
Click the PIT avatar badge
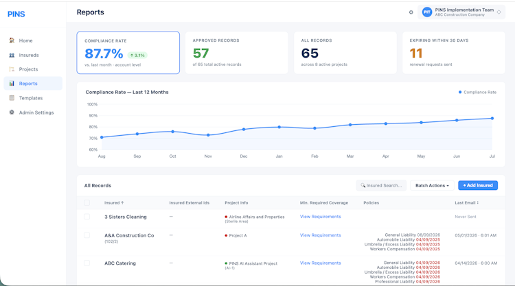coord(427,12)
